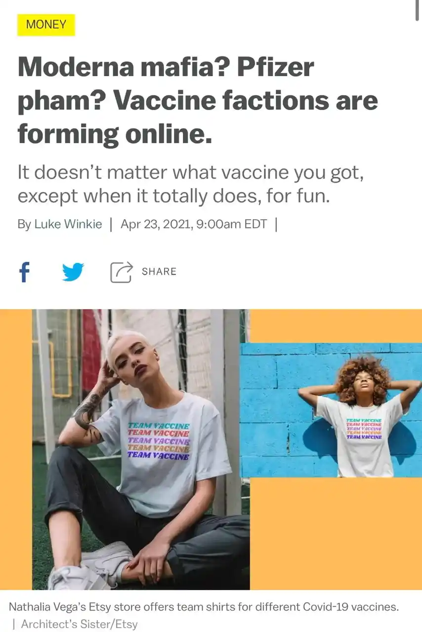Click the orange background below the blue wall photo
Viewport: 422px width, 632px height.
tap(336, 533)
